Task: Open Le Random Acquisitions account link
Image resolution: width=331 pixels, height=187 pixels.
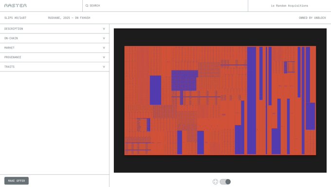Action: click(290, 6)
